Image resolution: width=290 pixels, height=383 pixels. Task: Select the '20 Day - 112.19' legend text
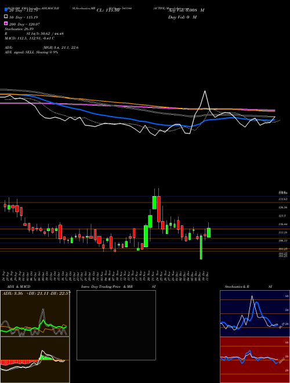(23, 10)
